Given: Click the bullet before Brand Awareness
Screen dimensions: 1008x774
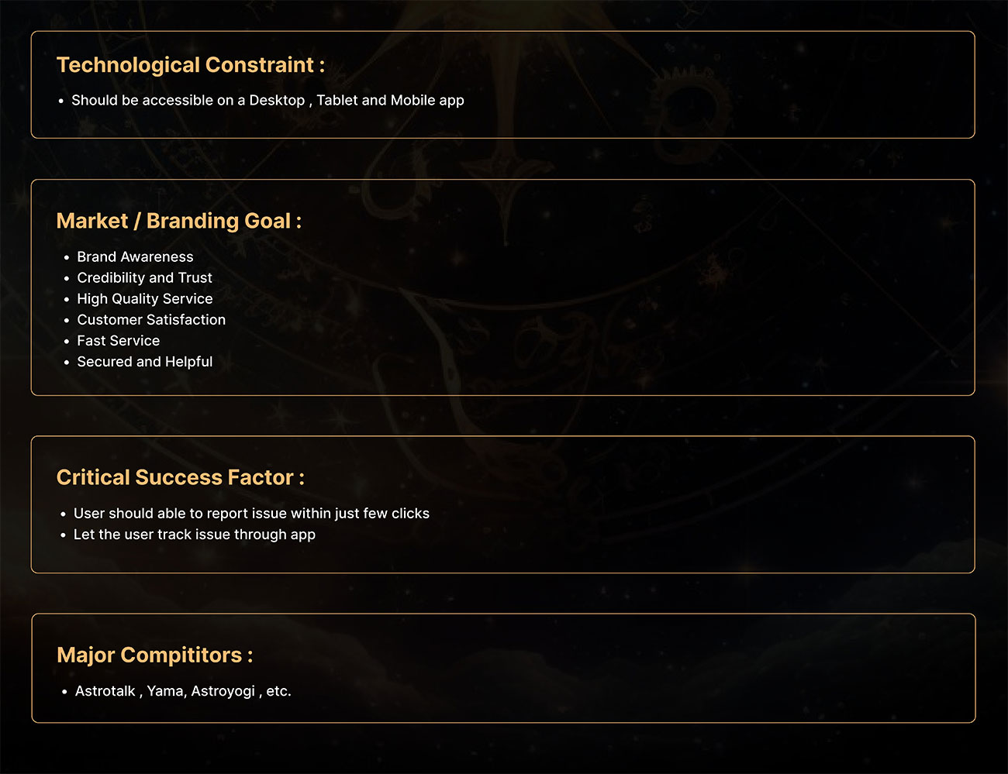Looking at the screenshot, I should [x=67, y=257].
